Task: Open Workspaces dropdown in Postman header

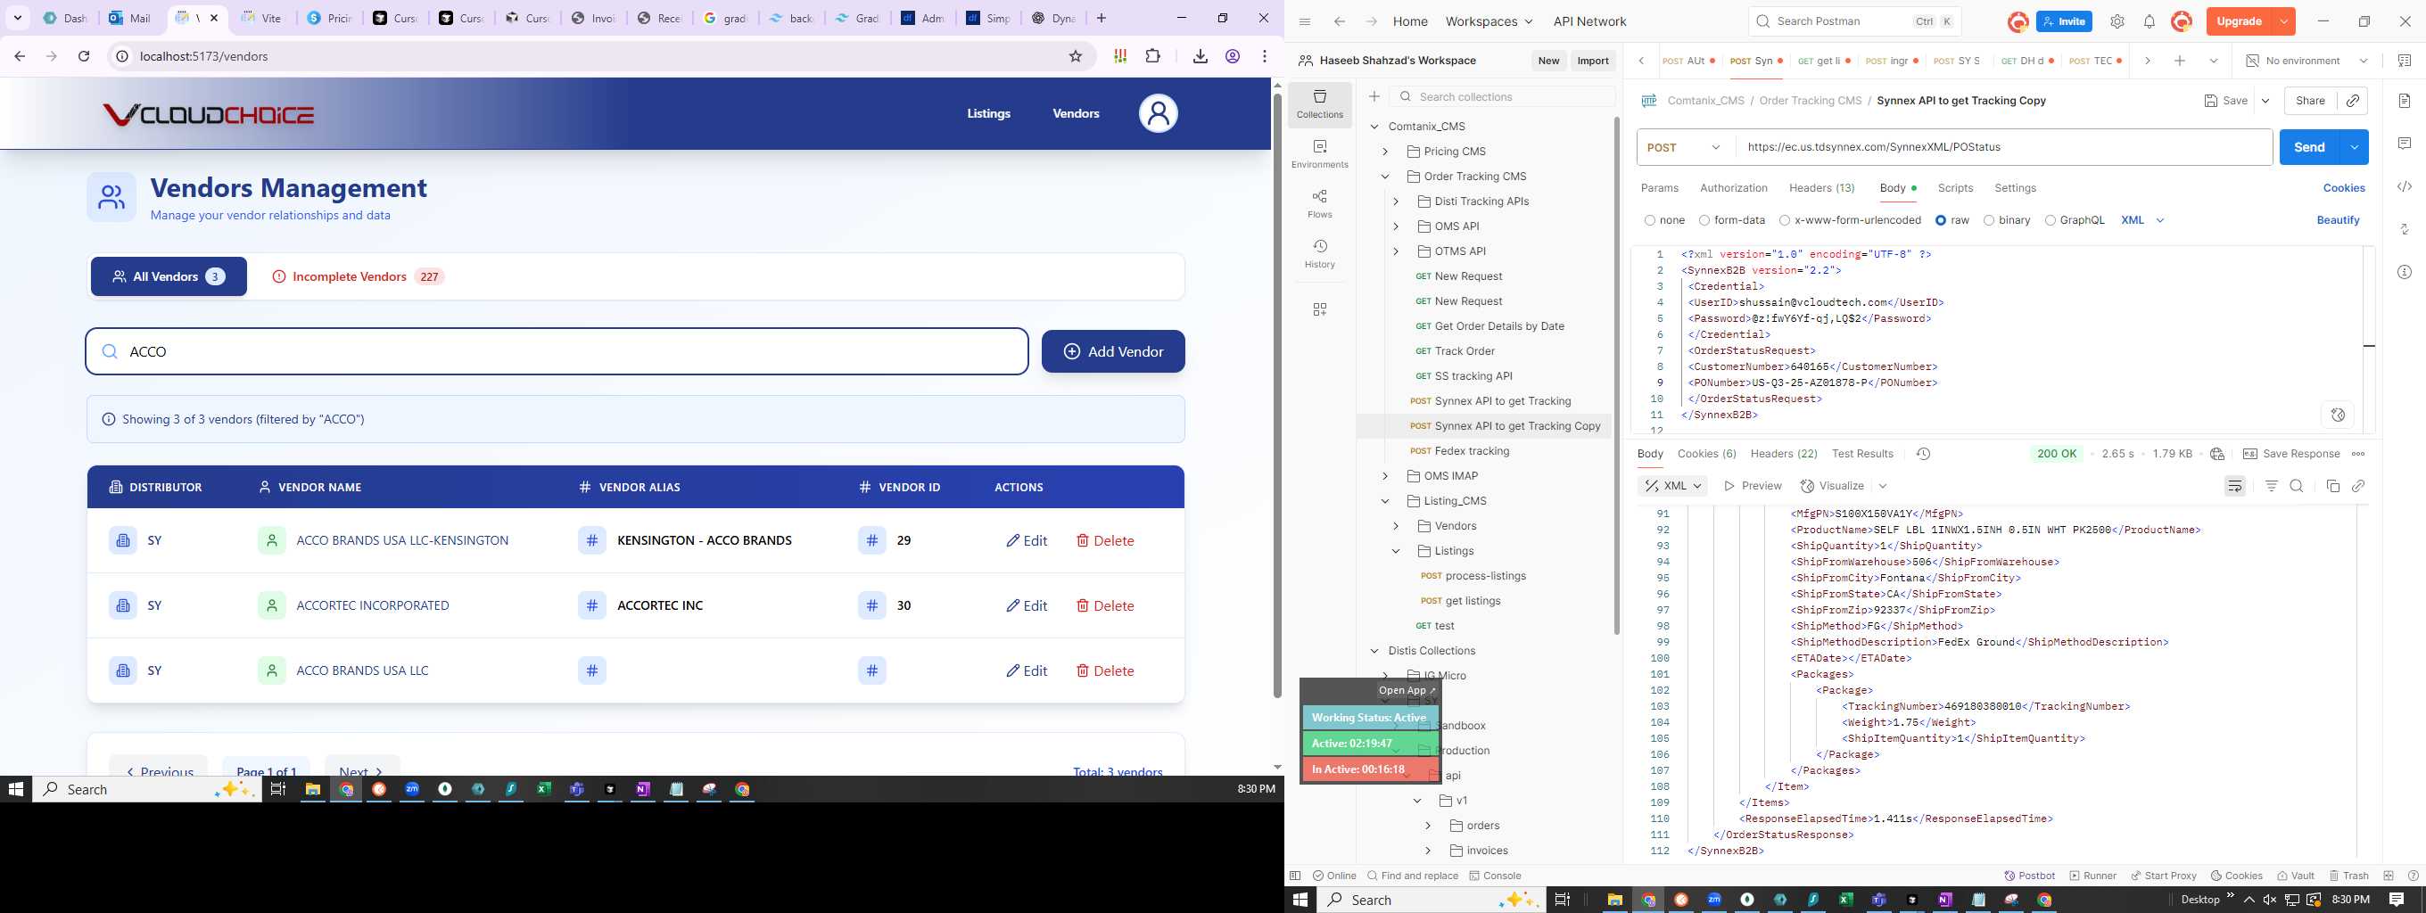Action: click(x=1489, y=21)
